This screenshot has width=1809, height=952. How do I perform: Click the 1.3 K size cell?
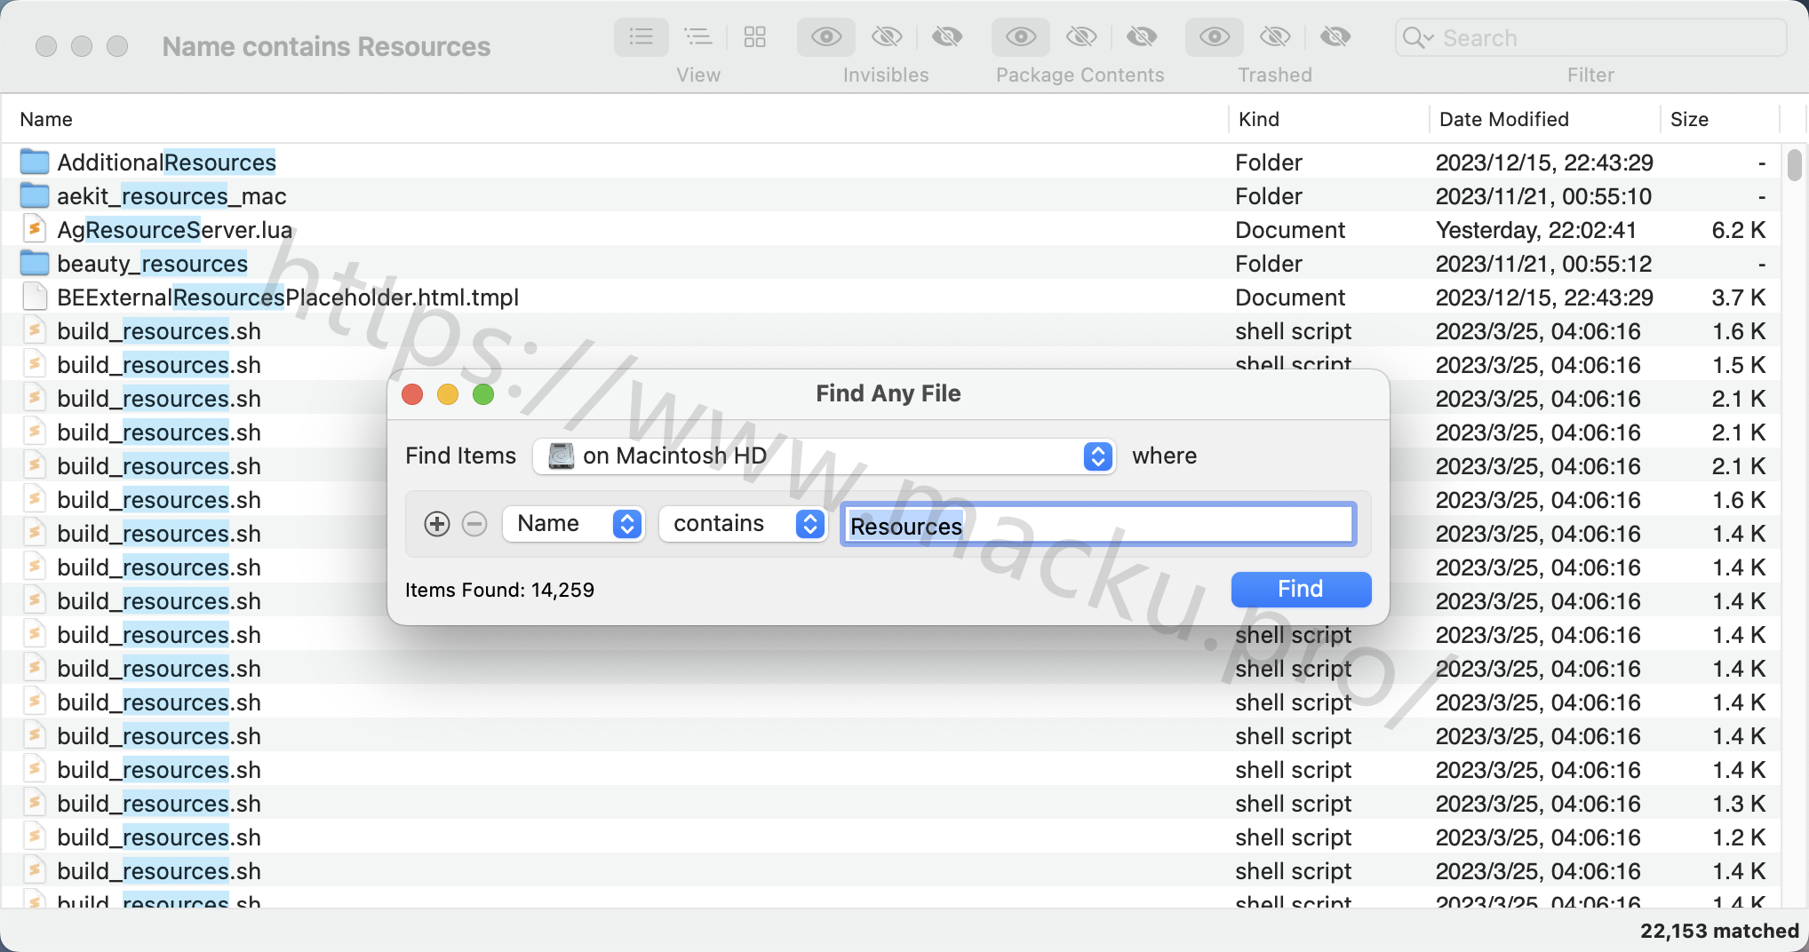point(1738,804)
